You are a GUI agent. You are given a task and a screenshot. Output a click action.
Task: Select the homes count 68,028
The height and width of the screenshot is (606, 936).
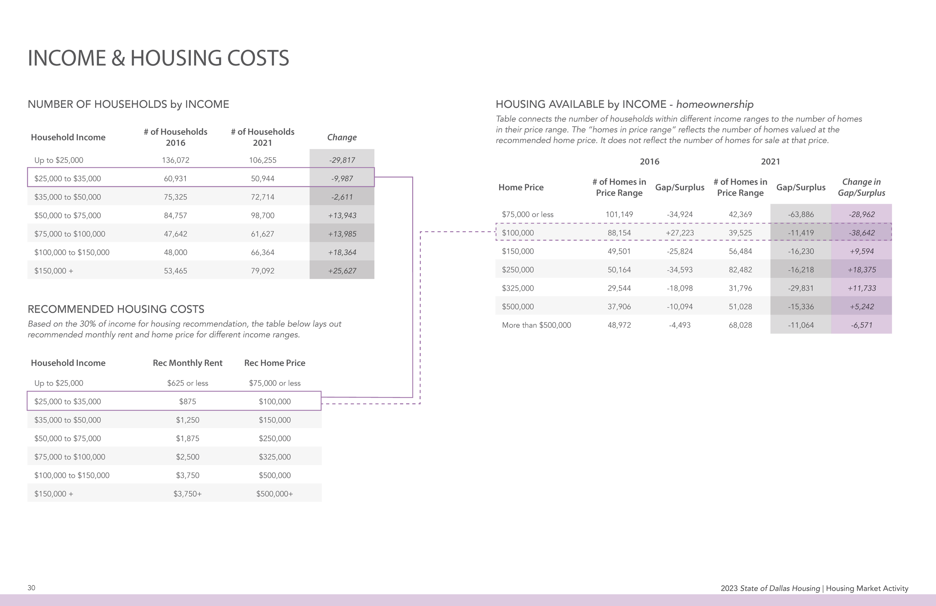point(740,325)
